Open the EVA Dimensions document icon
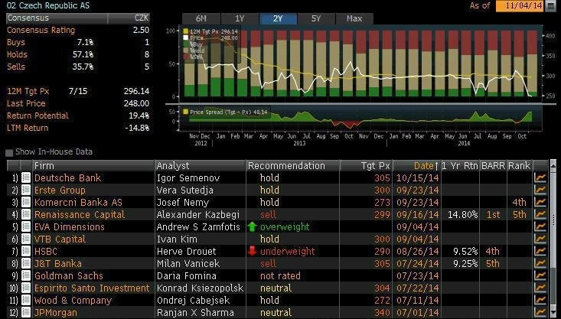 [26, 226]
